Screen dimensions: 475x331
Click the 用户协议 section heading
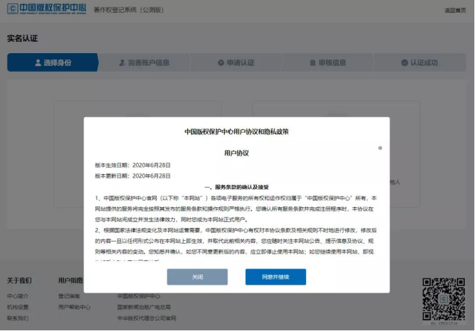[237, 153]
